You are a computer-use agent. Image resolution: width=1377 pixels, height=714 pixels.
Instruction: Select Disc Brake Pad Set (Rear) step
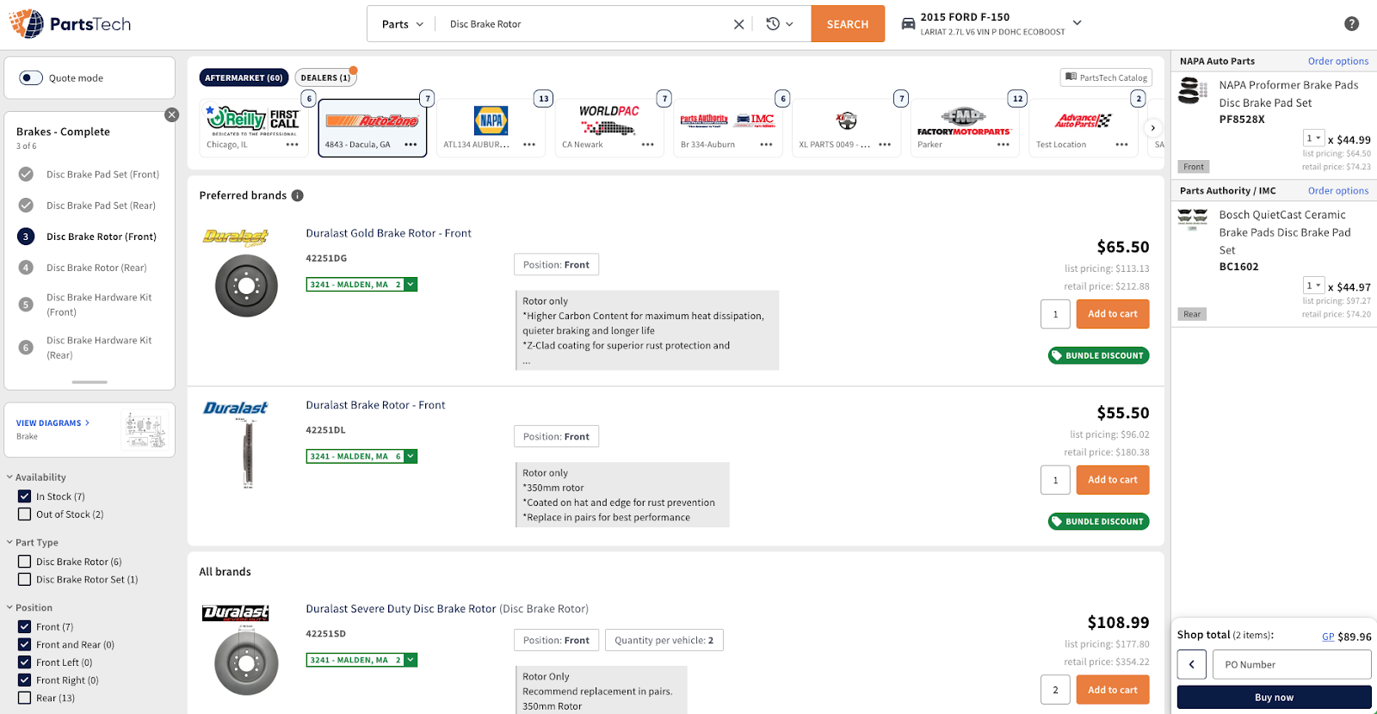(101, 206)
